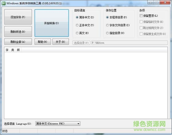Screen dimensions: 172x135
Task: Click the 添加字体 (F) button
Action: tap(18, 17)
